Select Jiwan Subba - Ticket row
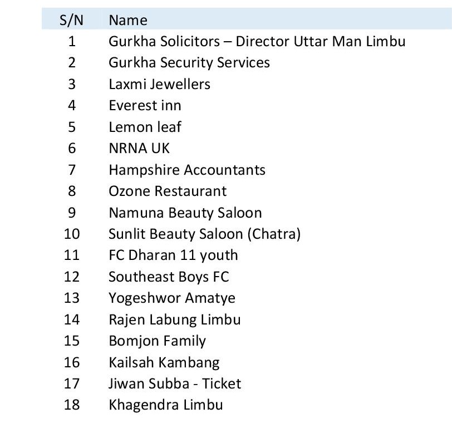The image size is (452, 433). pyautogui.click(x=175, y=383)
